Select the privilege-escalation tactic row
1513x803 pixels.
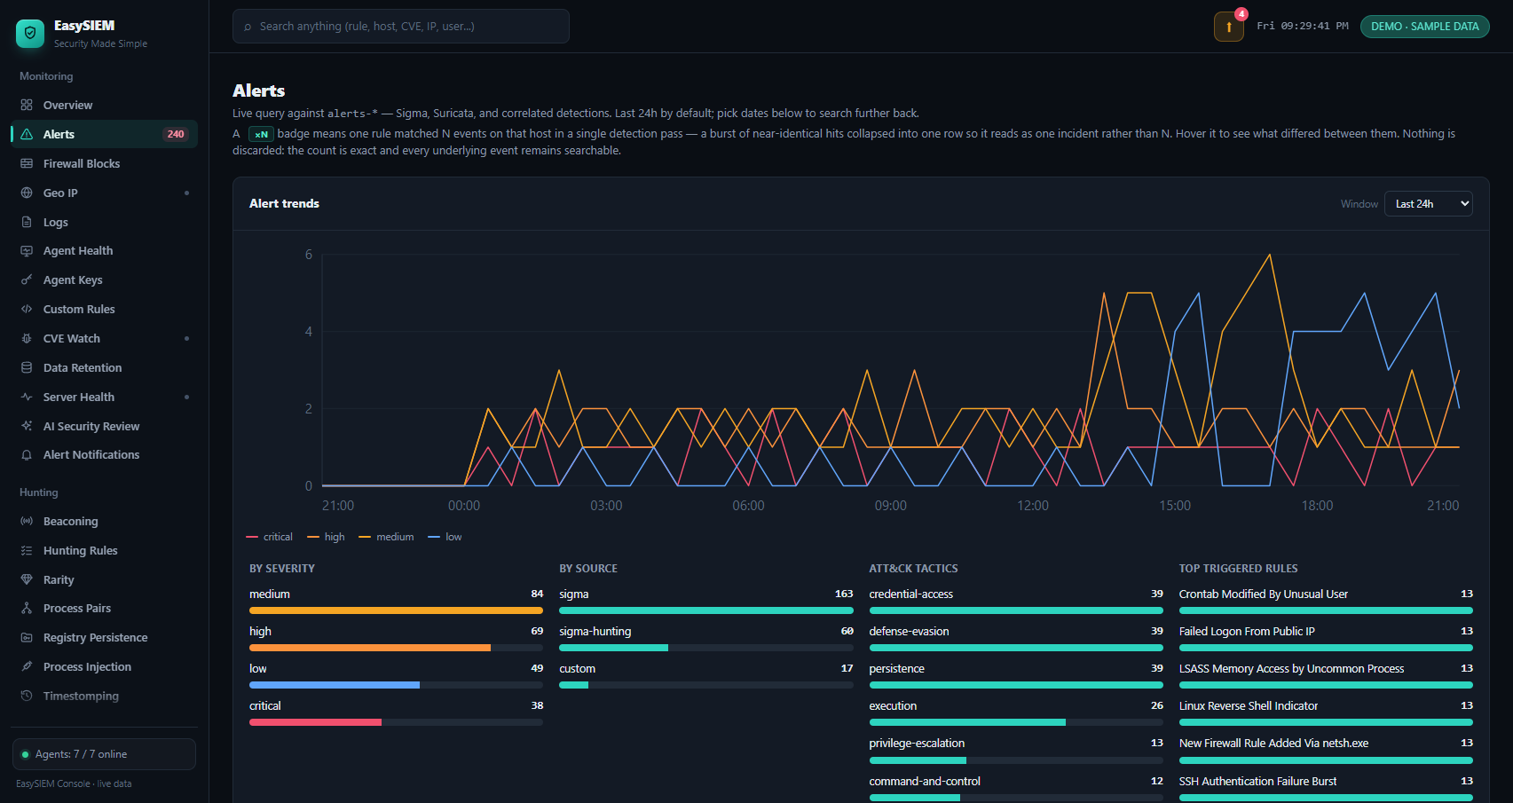(x=1016, y=750)
